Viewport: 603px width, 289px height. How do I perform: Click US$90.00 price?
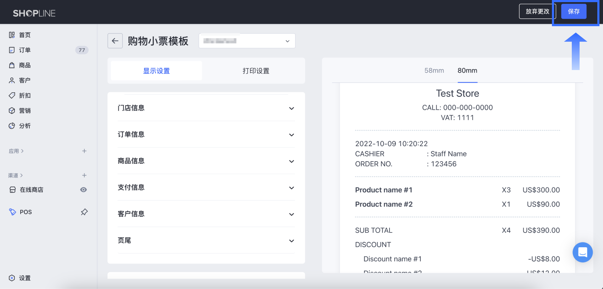(x=543, y=204)
